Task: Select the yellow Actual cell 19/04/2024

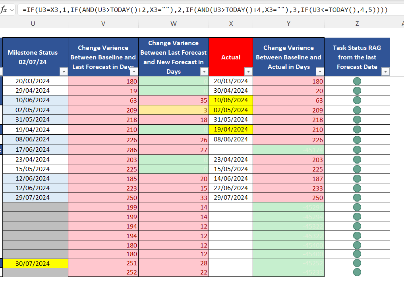Action: [231, 130]
